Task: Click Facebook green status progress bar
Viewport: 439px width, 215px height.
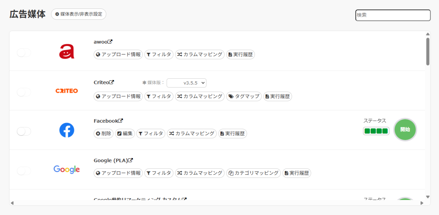Action: [x=376, y=131]
